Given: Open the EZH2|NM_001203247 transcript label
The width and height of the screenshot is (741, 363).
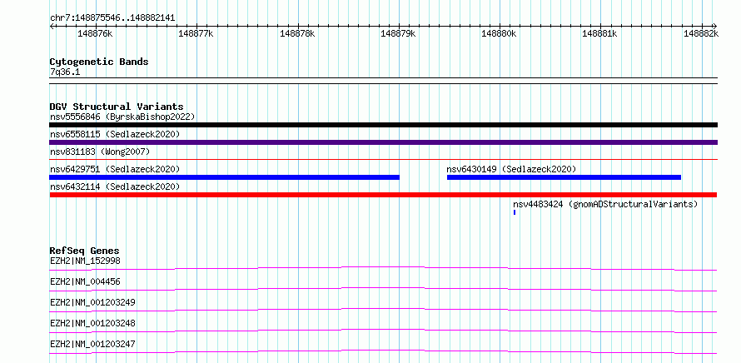Looking at the screenshot, I should (x=92, y=344).
